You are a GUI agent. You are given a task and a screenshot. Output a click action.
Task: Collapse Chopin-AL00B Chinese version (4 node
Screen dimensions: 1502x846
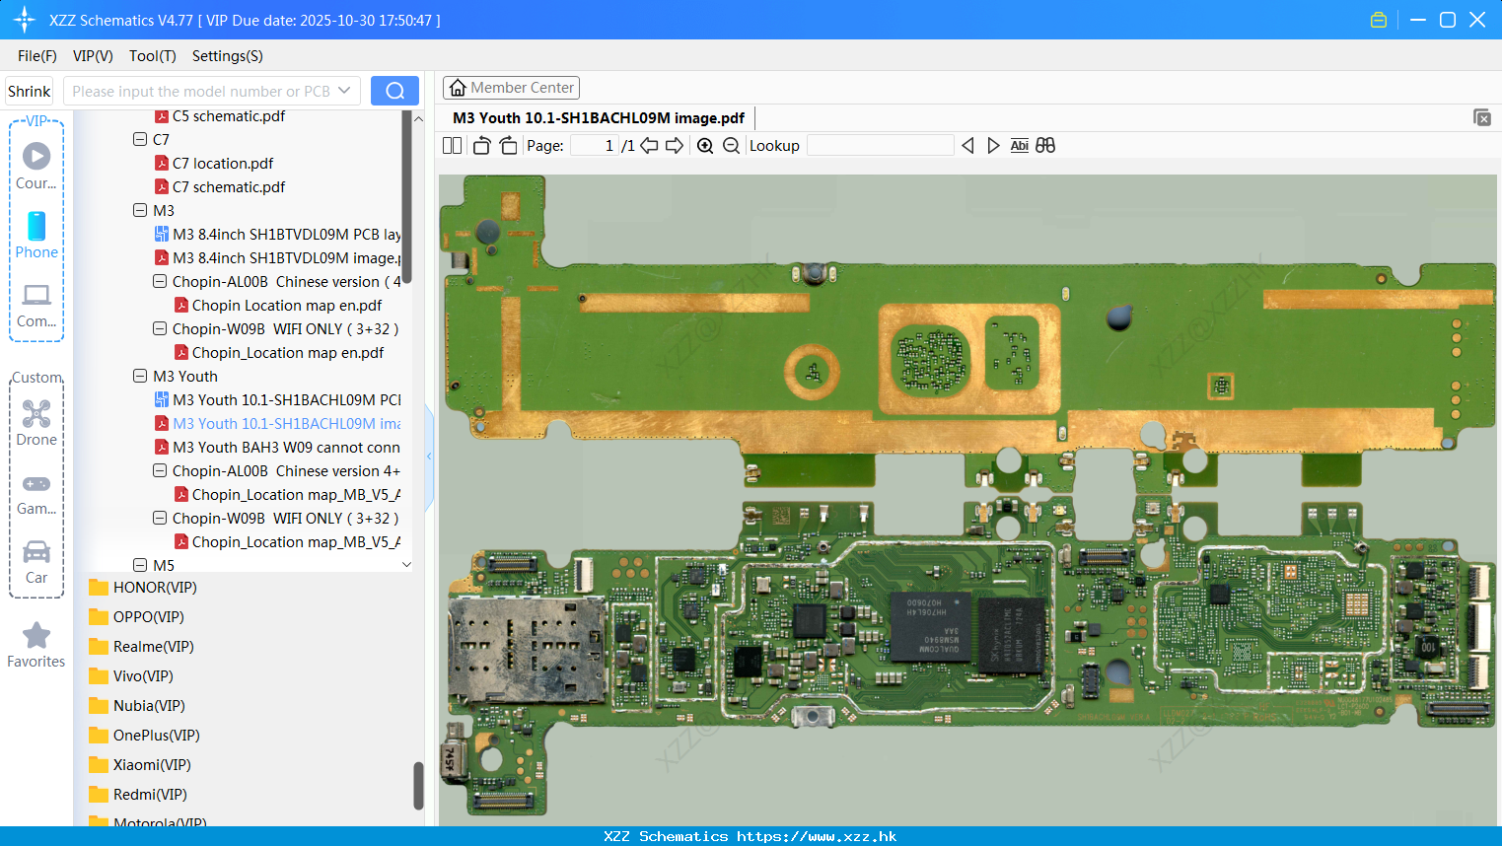pos(160,281)
